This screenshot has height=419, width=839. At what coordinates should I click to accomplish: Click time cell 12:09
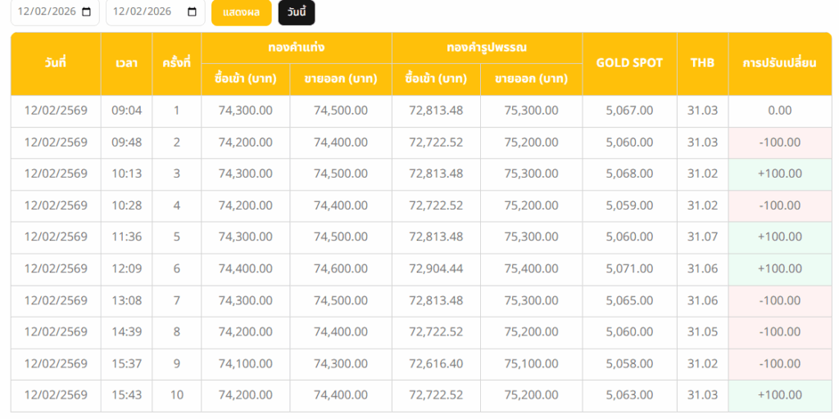click(x=127, y=268)
